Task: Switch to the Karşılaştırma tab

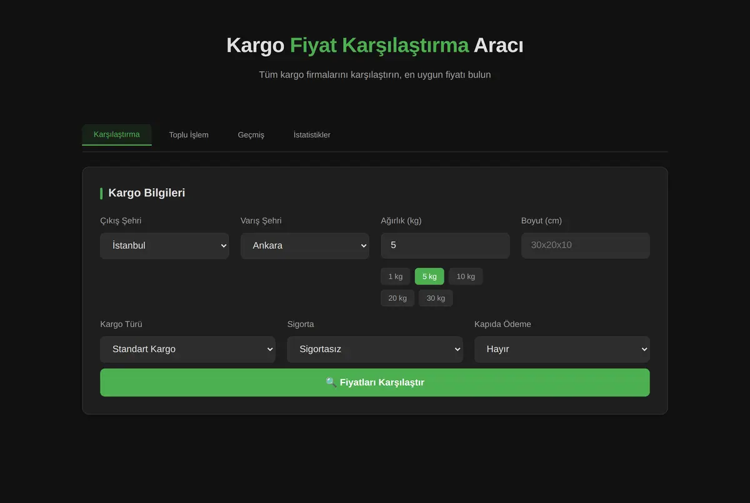Action: click(x=117, y=135)
